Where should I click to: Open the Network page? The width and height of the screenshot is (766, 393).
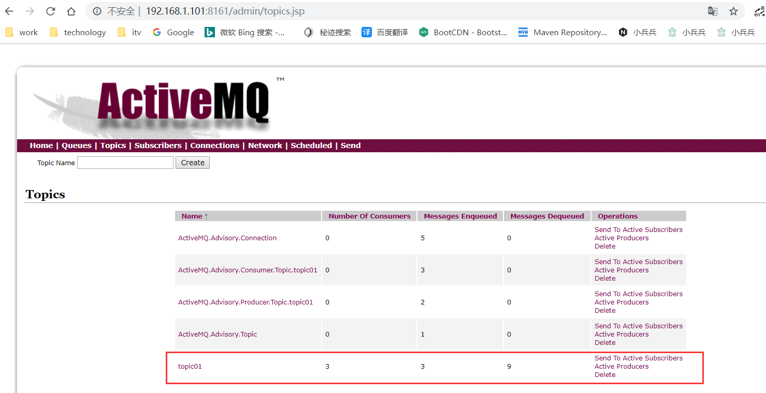[265, 145]
